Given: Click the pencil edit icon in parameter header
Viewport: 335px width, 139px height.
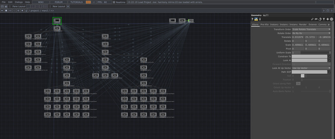Looking at the screenshot, I should point(312,19).
